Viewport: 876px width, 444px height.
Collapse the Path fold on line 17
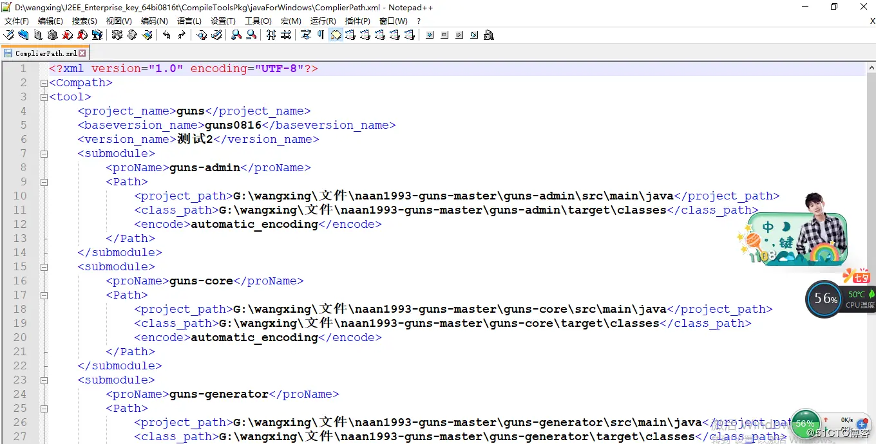44,295
